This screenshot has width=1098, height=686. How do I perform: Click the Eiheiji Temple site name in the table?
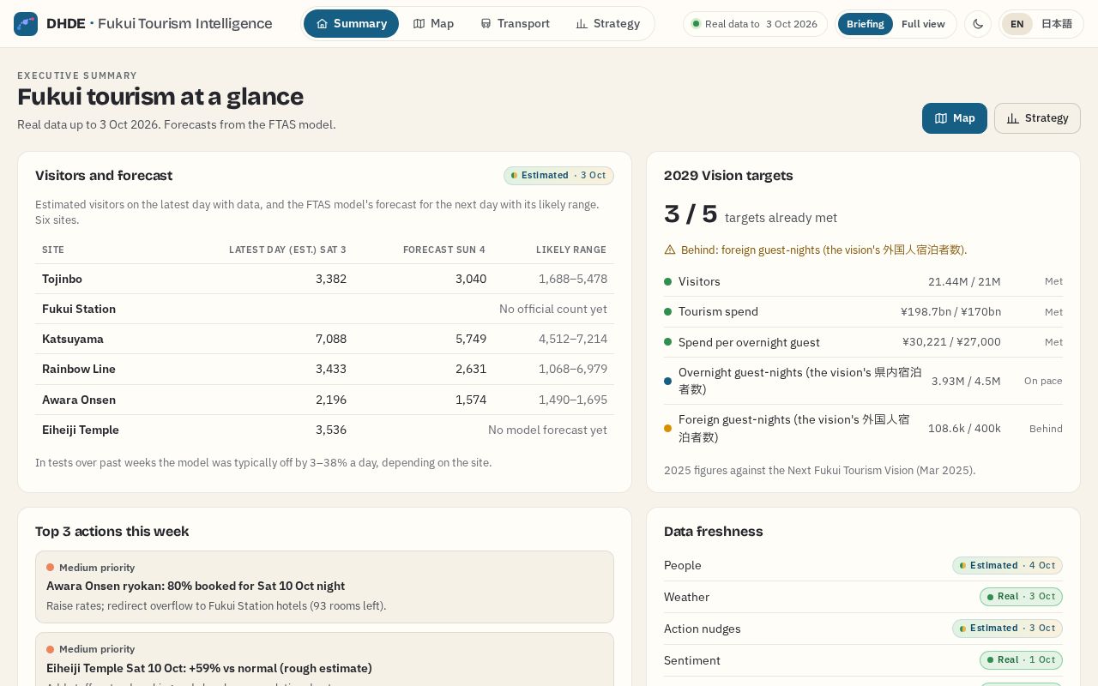tap(81, 430)
